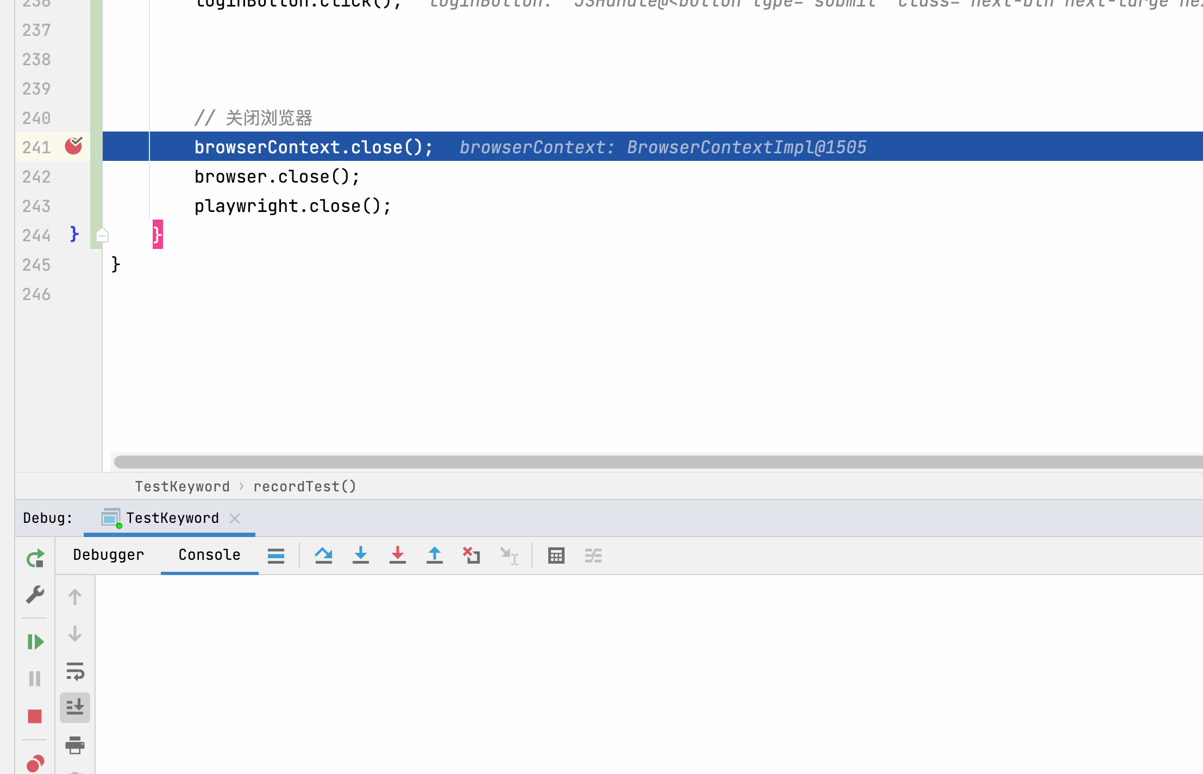
Task: Click the Force Step Into red arrow
Action: click(397, 555)
